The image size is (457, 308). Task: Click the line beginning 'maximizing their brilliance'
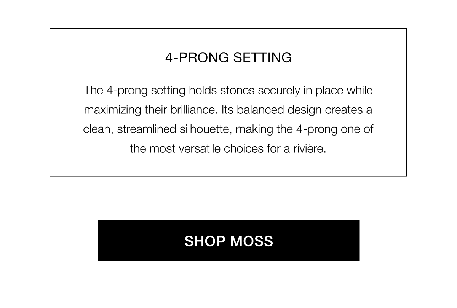[228, 110]
